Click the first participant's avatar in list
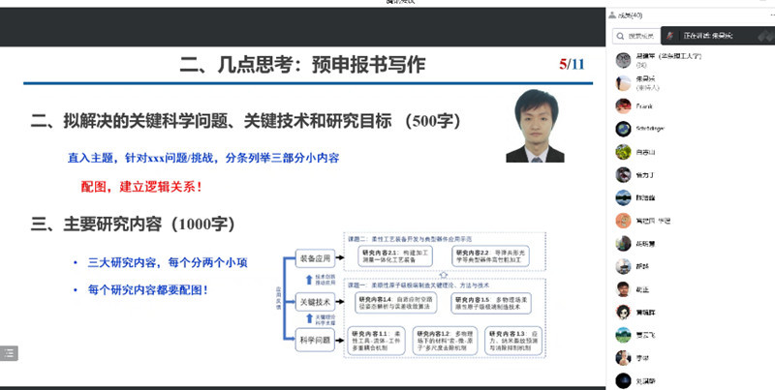The height and width of the screenshot is (390, 775). tap(624, 60)
